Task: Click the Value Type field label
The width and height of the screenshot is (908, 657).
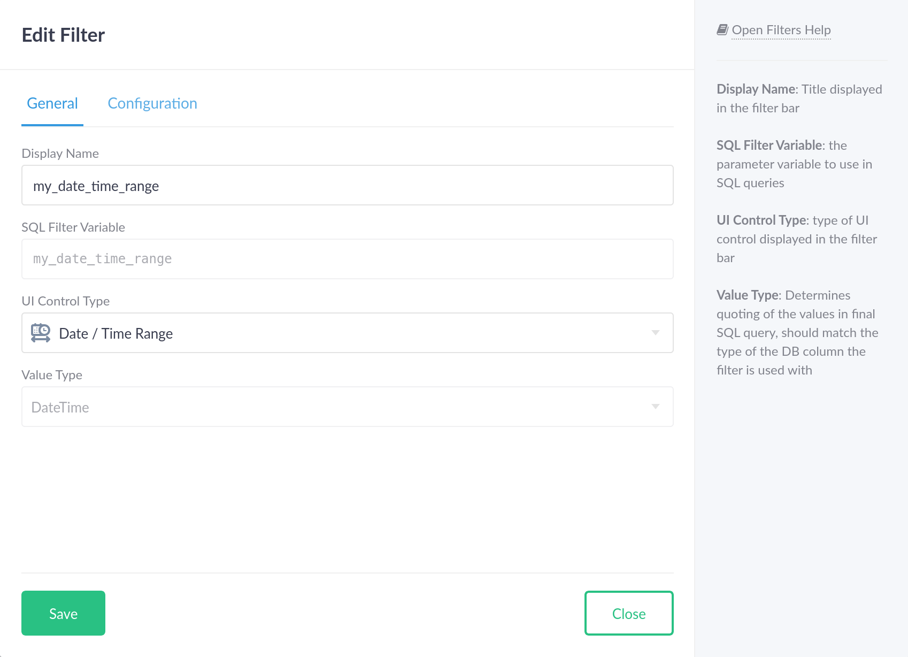Action: [x=52, y=375]
